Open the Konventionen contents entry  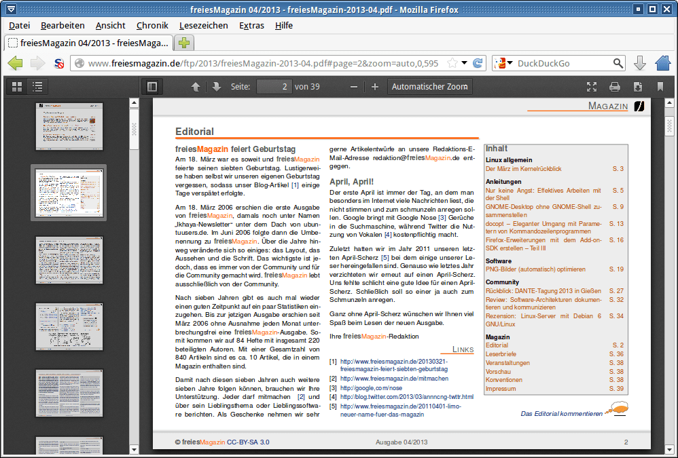(503, 380)
